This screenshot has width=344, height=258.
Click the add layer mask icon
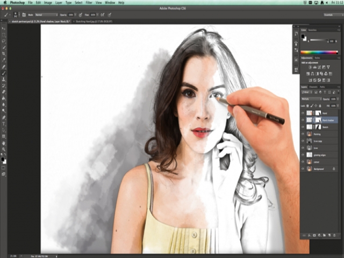pyautogui.click(x=314, y=235)
